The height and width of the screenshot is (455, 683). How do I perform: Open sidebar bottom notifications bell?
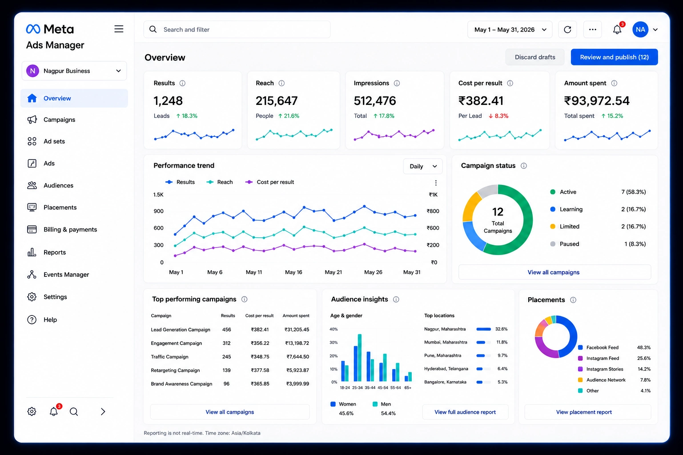tap(54, 411)
